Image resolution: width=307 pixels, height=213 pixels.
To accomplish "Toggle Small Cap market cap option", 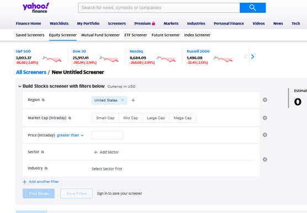I will click(105, 118).
